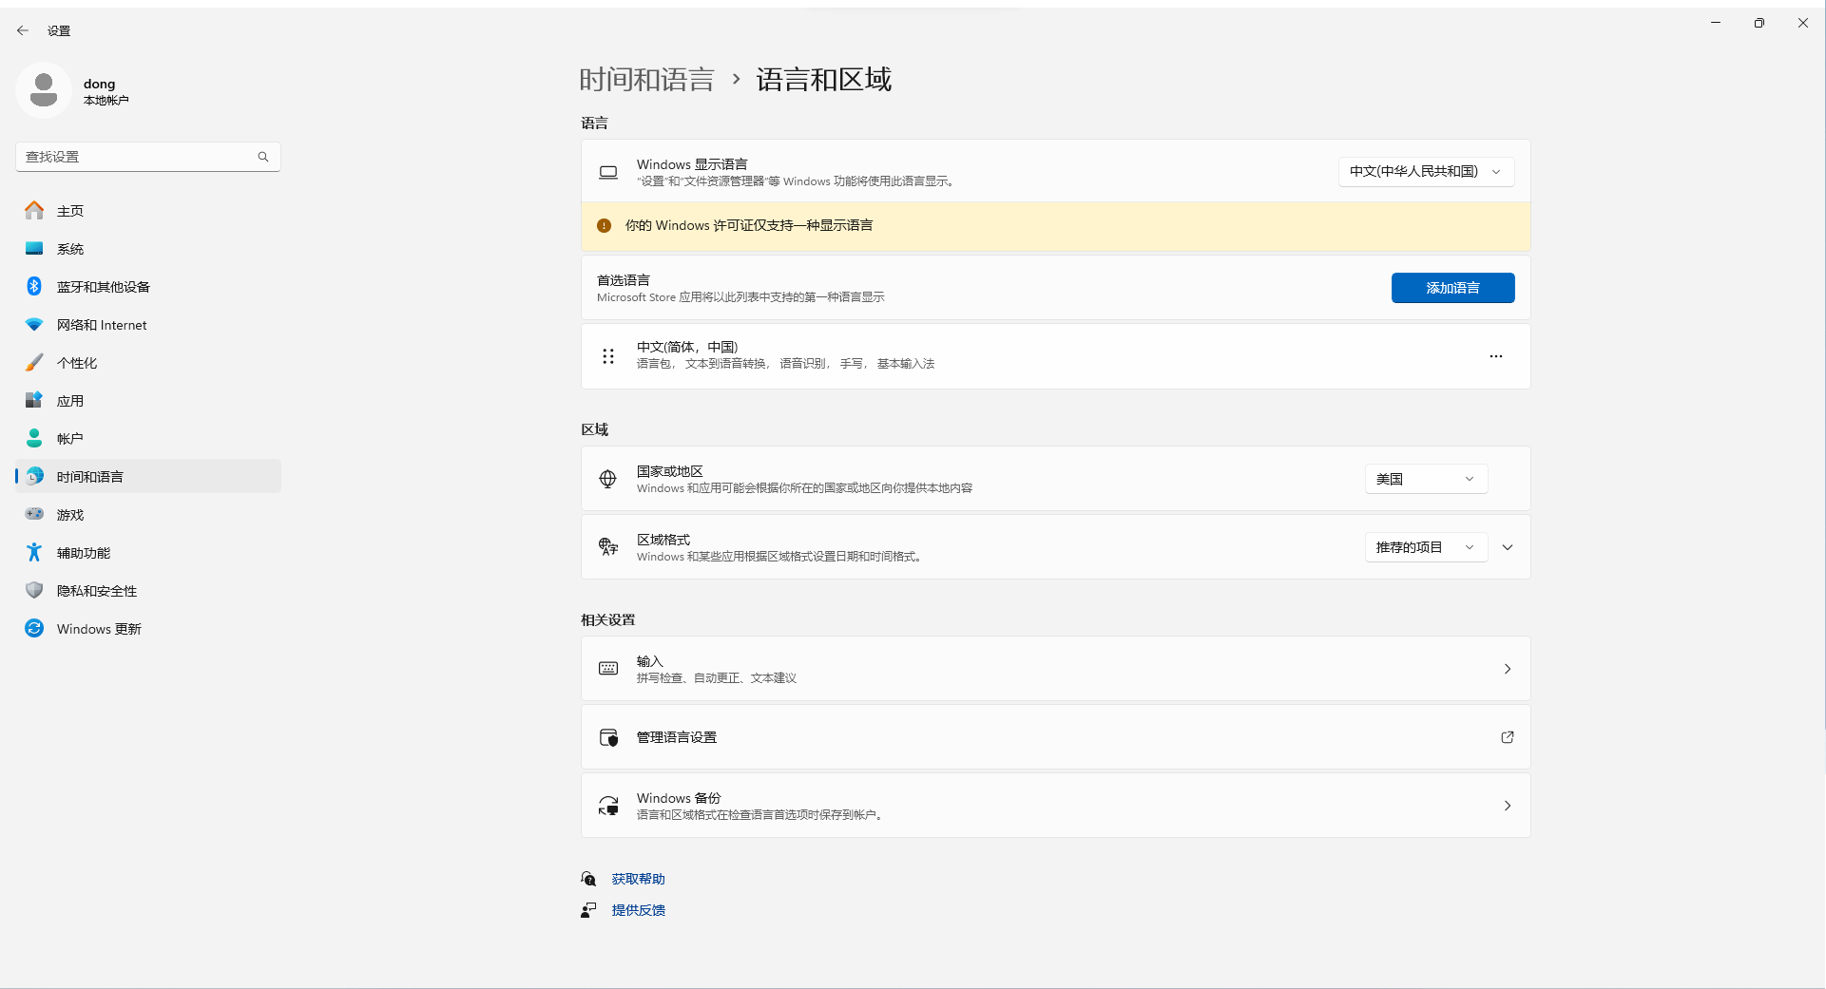Click the search magnifier icon
Viewport: 1826px width, 989px height.
click(x=263, y=157)
